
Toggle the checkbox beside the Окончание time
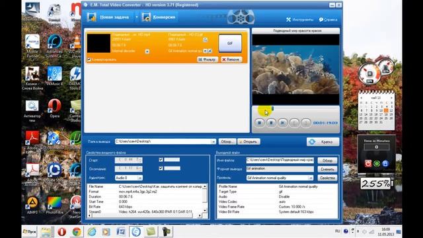161,169
